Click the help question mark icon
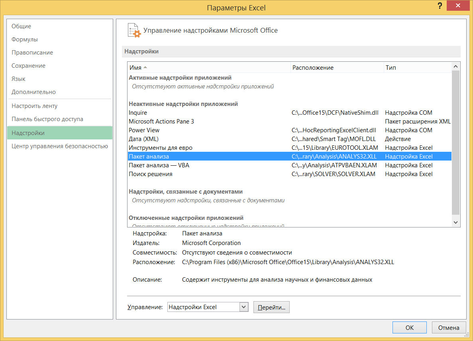This screenshot has height=341, width=473. 440,6
